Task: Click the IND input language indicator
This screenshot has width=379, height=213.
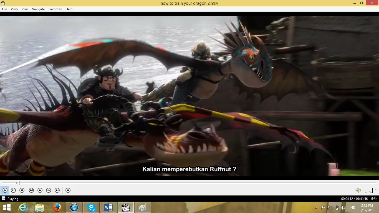Action: point(352,208)
